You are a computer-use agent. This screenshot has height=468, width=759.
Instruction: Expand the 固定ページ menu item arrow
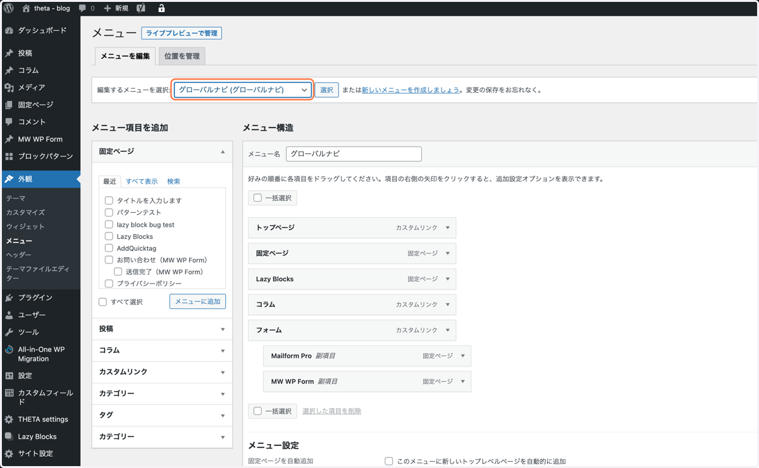coord(448,253)
